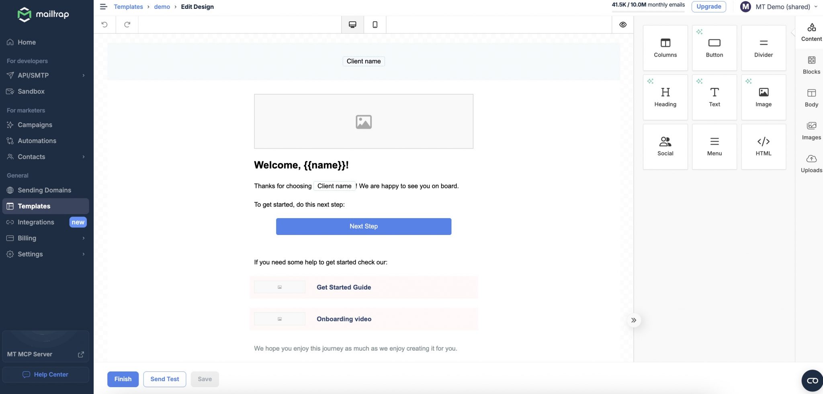Image resolution: width=823 pixels, height=394 pixels.
Task: Open the Sandbox section
Action: coord(31,91)
